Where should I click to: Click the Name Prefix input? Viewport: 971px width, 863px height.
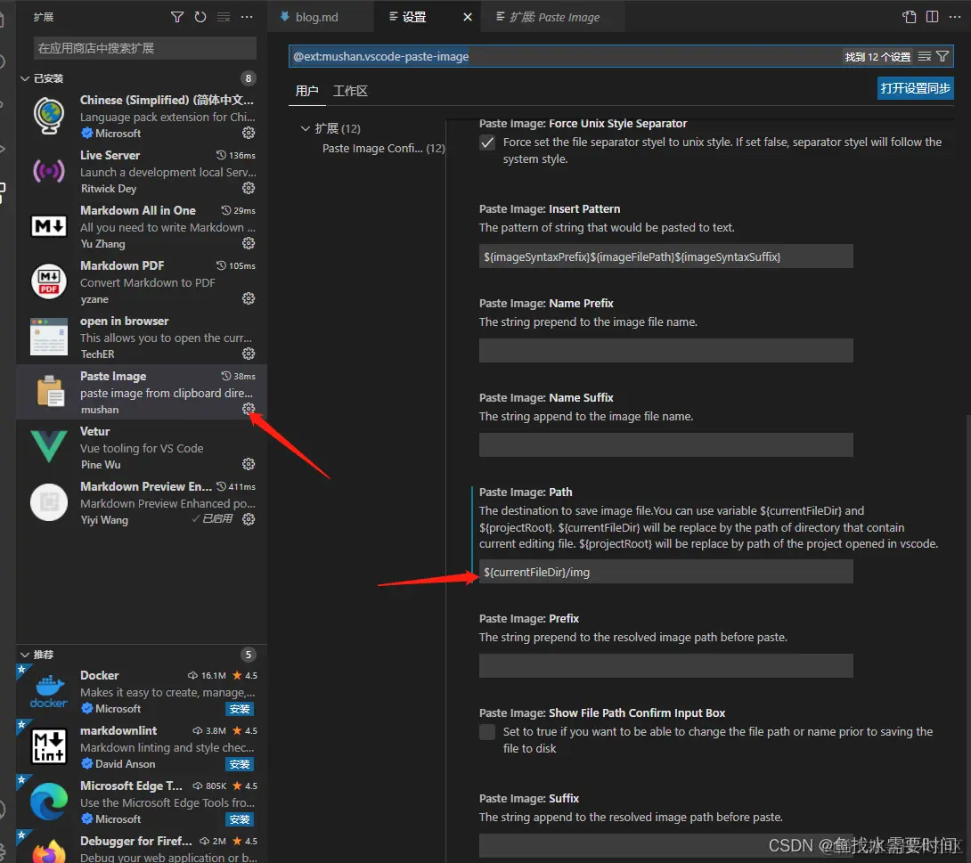[665, 350]
